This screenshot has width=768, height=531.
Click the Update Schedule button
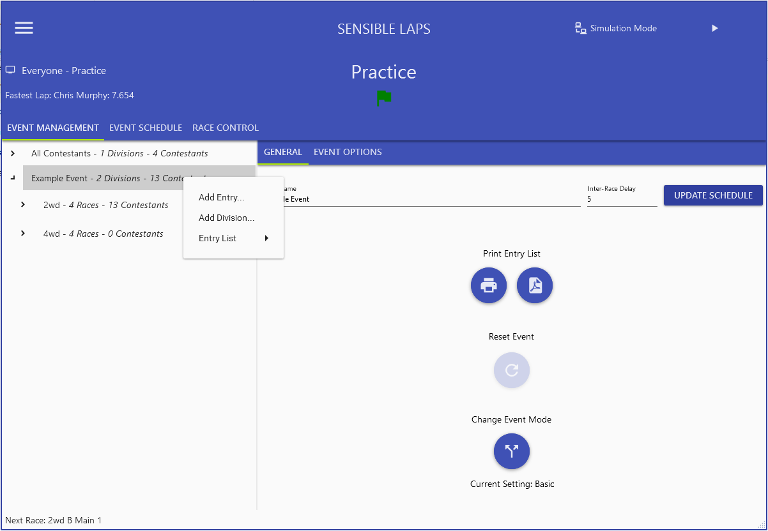(x=713, y=195)
